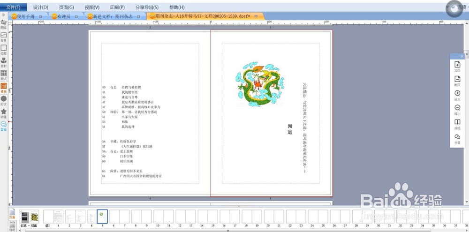Screen dimensions: 469x232
Task: Click the thumbnail strip horizontal scrollbar
Action: [x=227, y=231]
